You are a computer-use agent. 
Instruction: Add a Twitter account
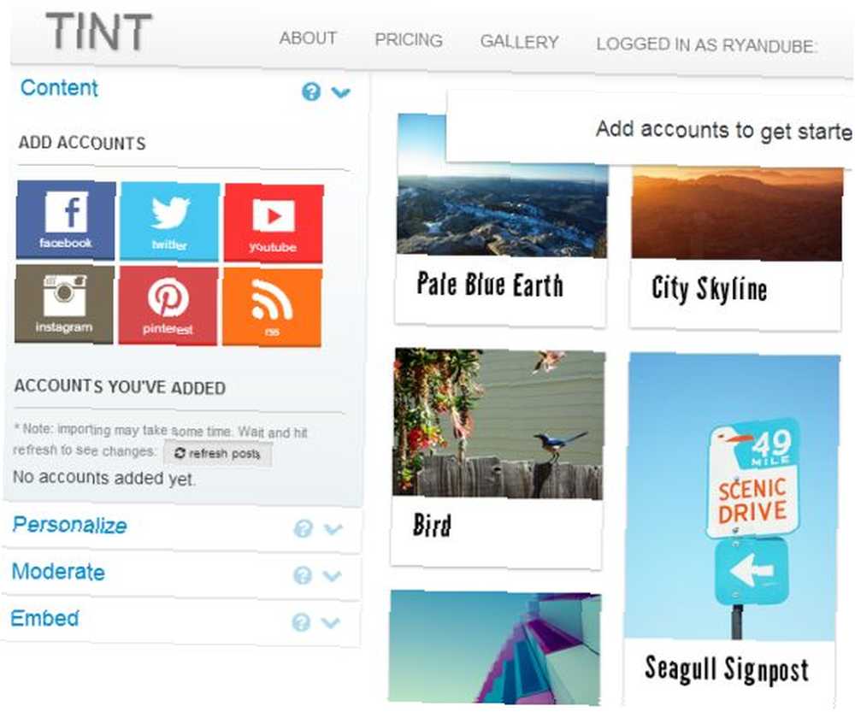click(x=169, y=222)
